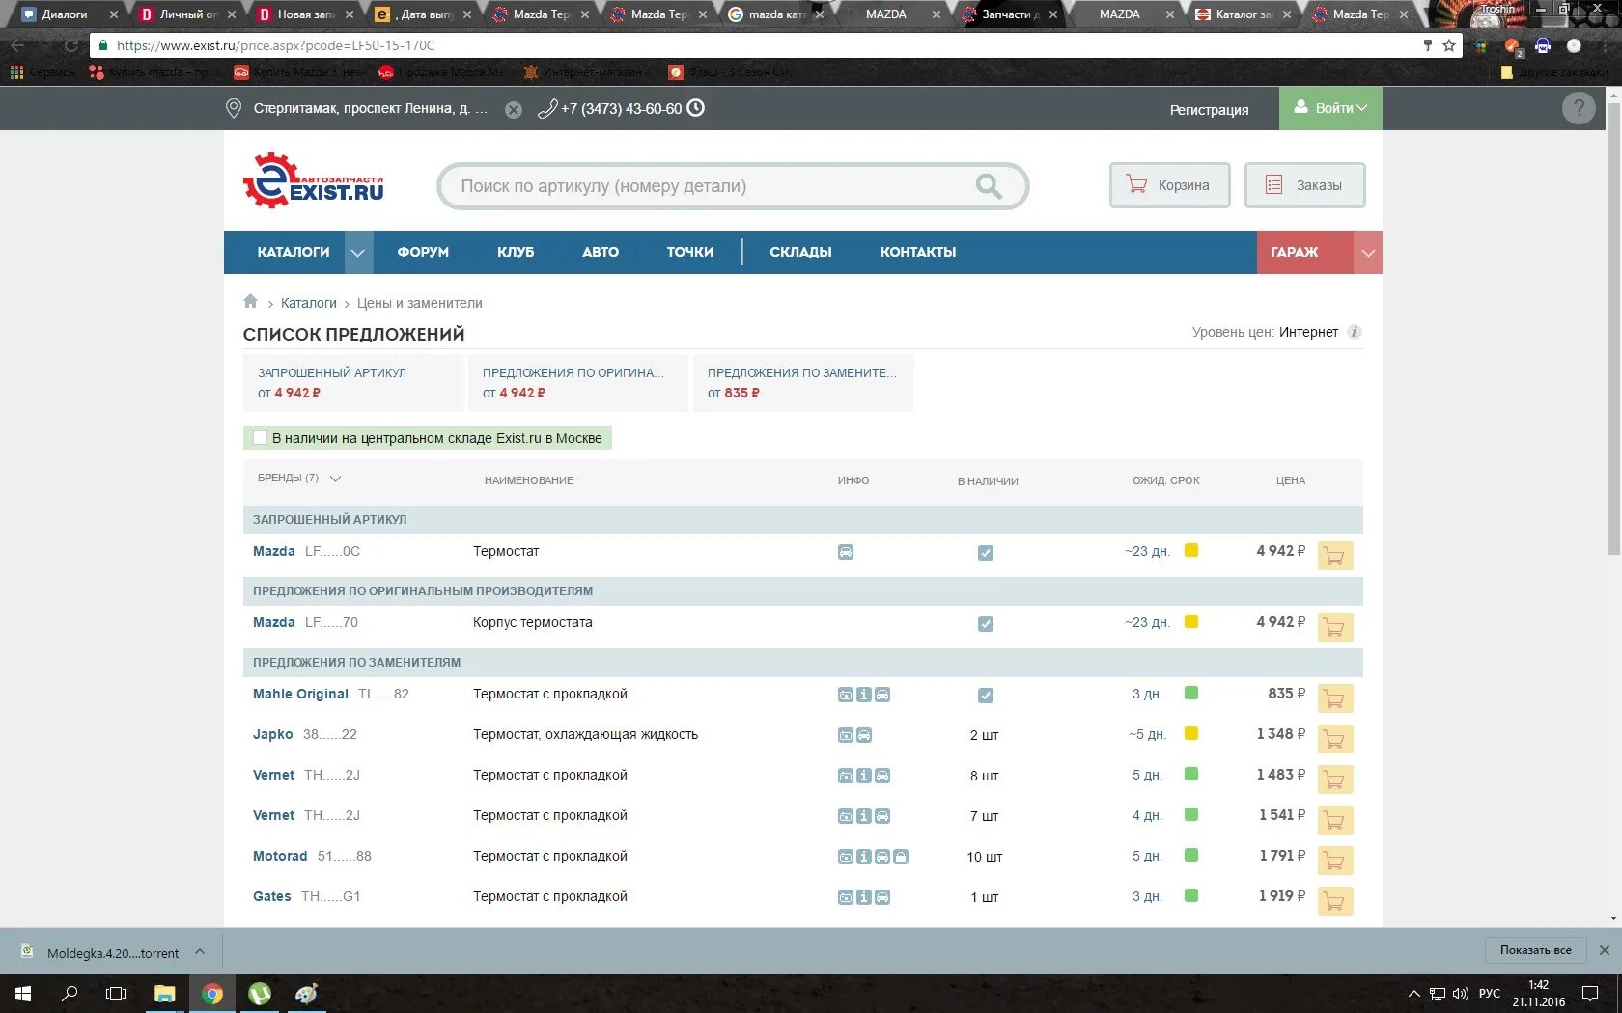
Task: Click the home breadcrumb icon
Action: click(250, 301)
